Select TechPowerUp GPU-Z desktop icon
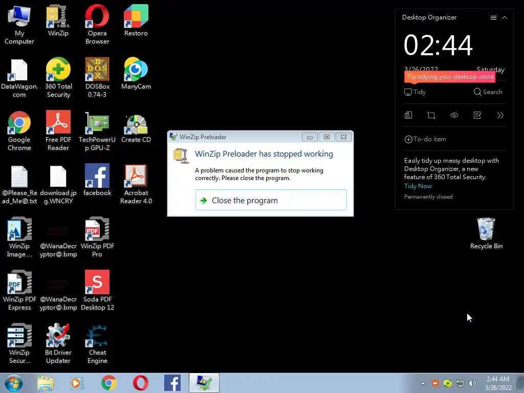The width and height of the screenshot is (524, 393). 97,130
